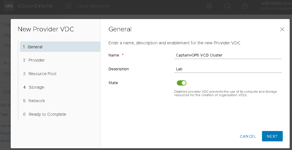Close the New Provider VDC dialog
292x150 pixels.
(x=282, y=29)
